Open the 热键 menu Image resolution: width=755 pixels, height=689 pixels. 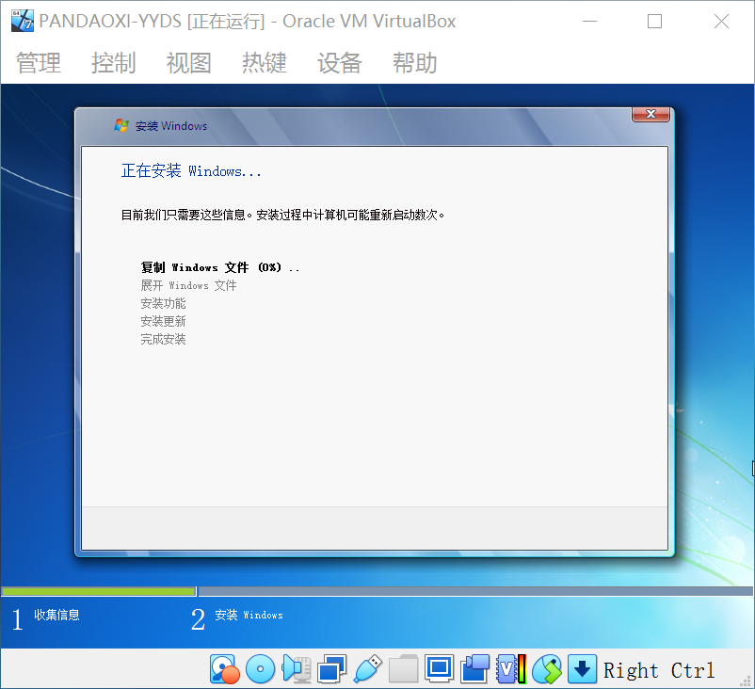point(265,63)
